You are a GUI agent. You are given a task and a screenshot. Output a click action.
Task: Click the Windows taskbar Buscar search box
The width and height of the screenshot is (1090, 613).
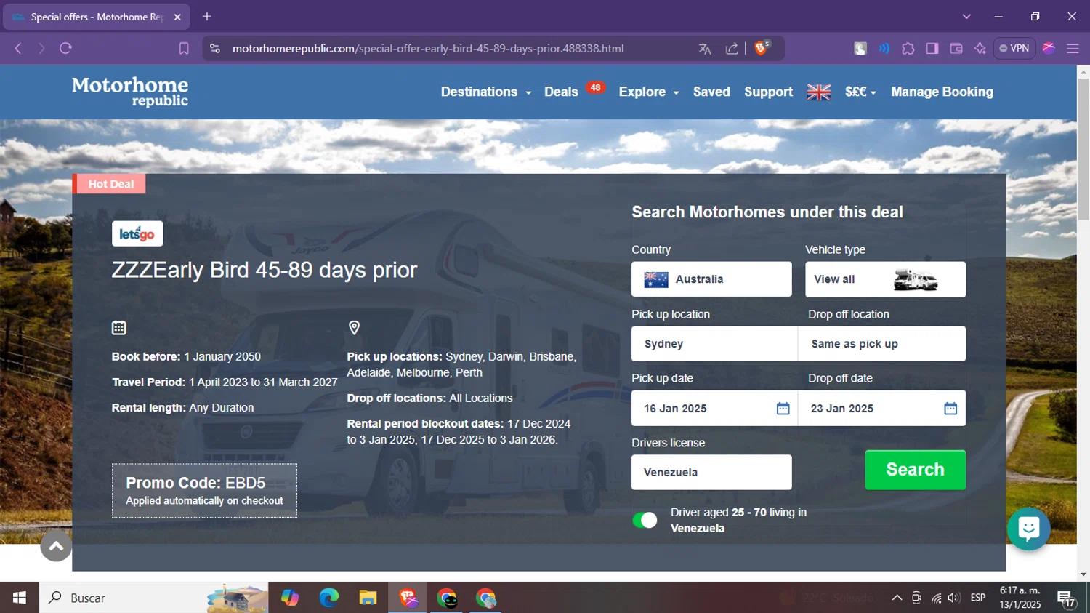[153, 598]
